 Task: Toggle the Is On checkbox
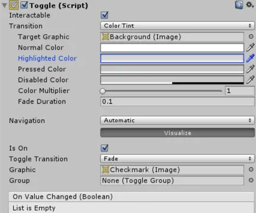pos(105,148)
